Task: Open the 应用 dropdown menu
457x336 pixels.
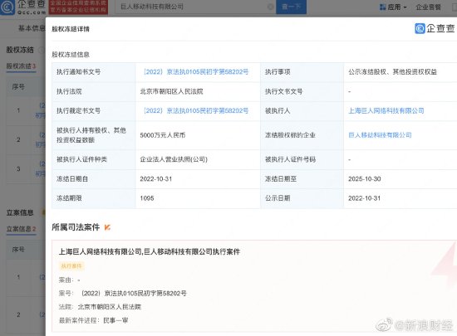Action: click(393, 7)
